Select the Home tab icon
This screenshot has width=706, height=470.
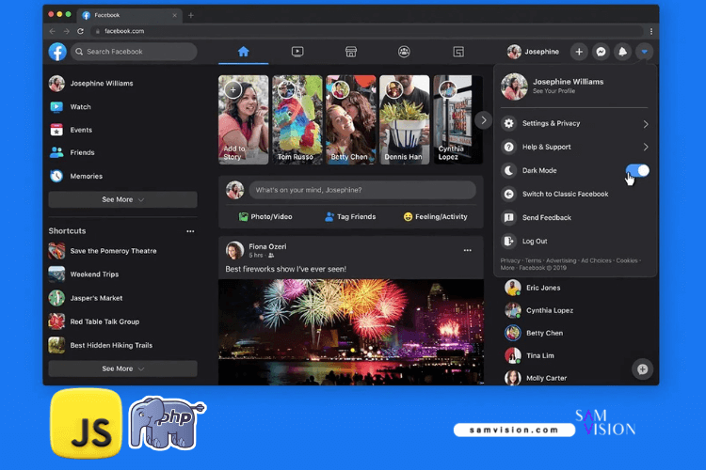(x=244, y=52)
